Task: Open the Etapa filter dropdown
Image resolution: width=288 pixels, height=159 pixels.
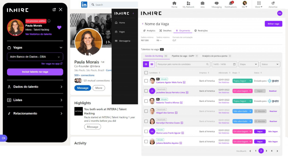Action: 249,64
